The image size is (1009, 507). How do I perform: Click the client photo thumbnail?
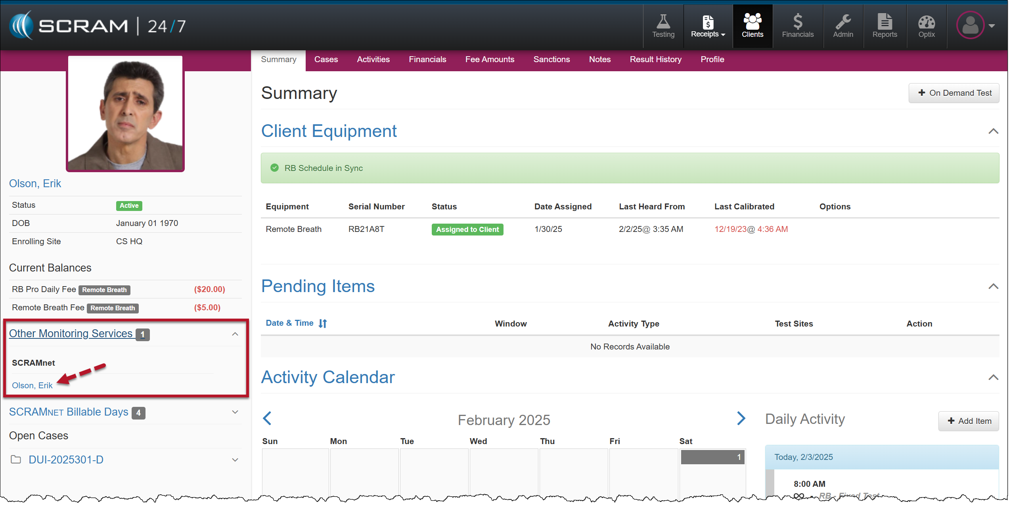pos(125,114)
